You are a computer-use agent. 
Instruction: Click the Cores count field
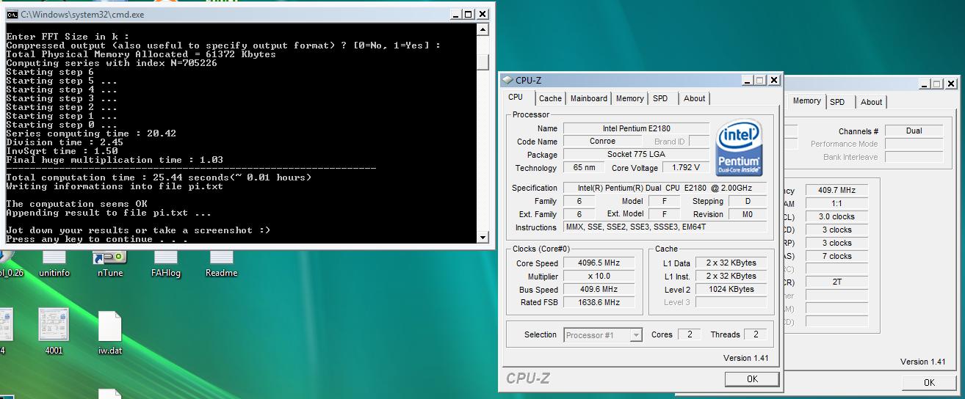coord(689,334)
